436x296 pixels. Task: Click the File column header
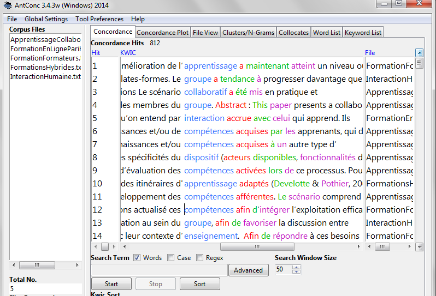pos(370,53)
